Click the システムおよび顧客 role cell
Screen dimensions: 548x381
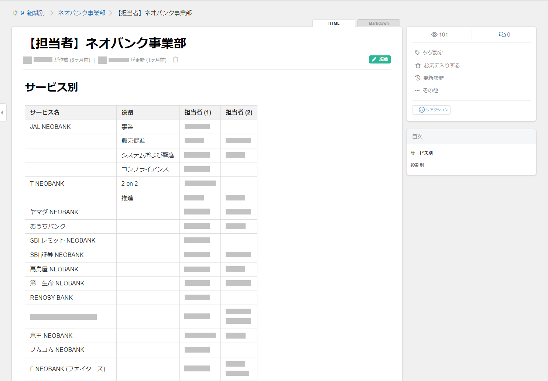(x=148, y=155)
